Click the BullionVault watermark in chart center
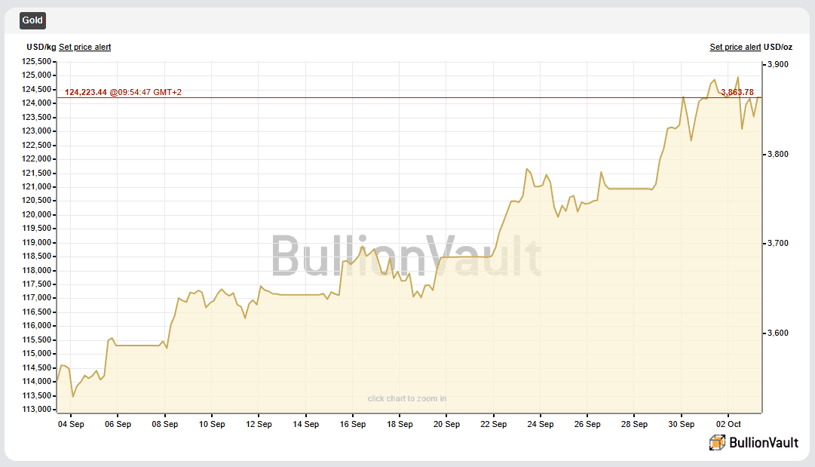Image resolution: width=815 pixels, height=467 pixels. click(x=406, y=257)
